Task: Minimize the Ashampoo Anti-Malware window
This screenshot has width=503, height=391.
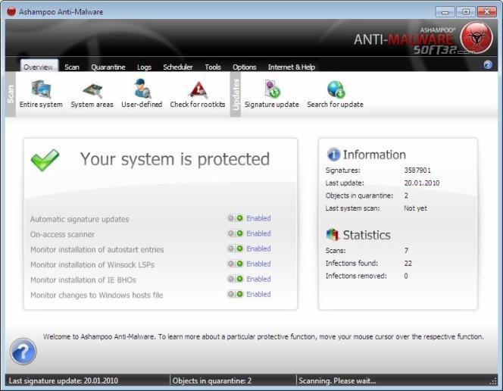Action: [445, 12]
